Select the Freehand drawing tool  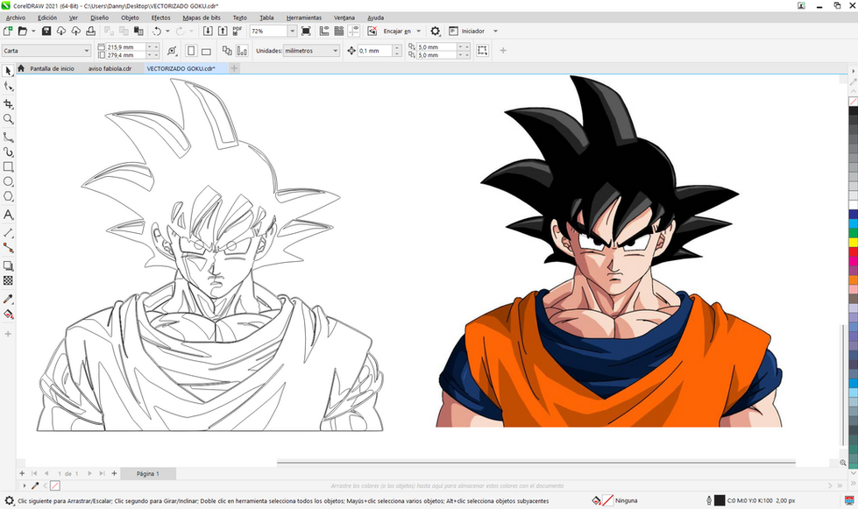click(8, 137)
